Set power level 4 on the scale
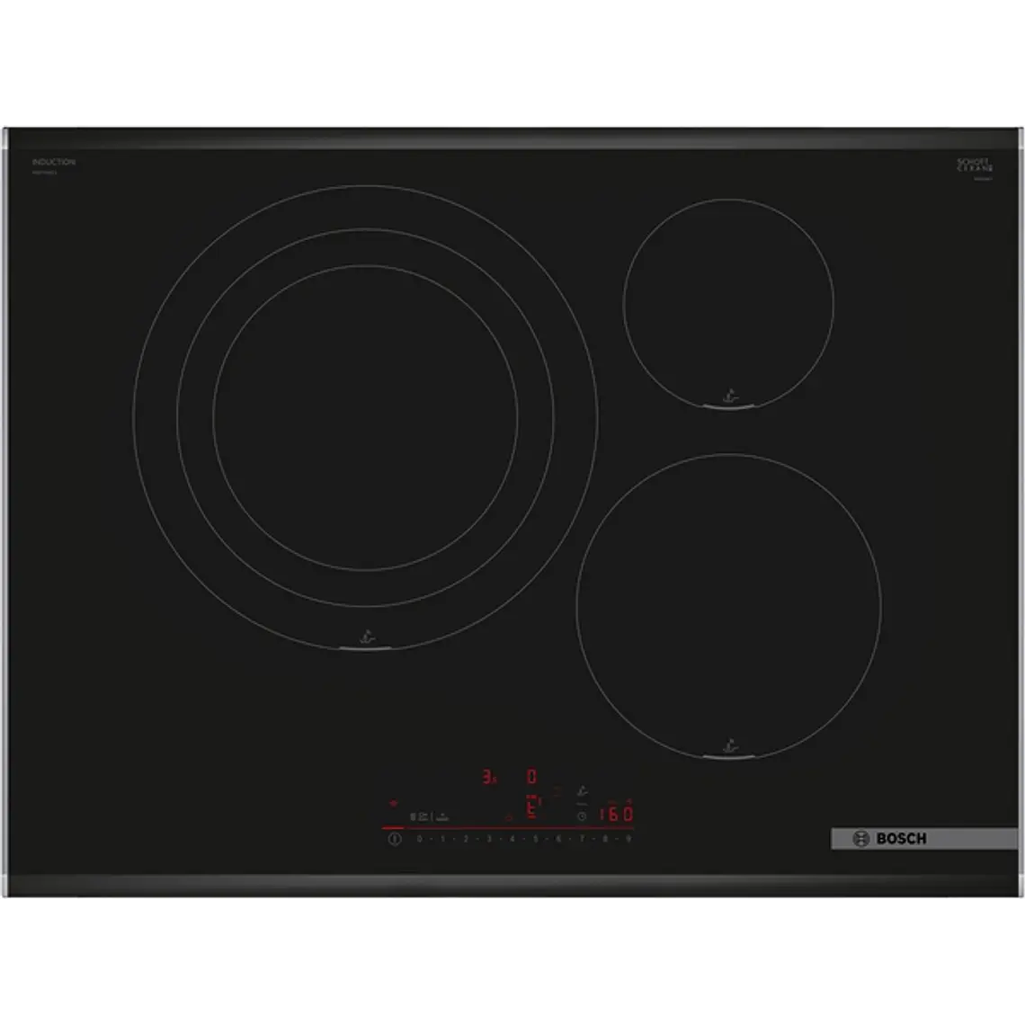This screenshot has height=1025, width=1025. (x=512, y=839)
